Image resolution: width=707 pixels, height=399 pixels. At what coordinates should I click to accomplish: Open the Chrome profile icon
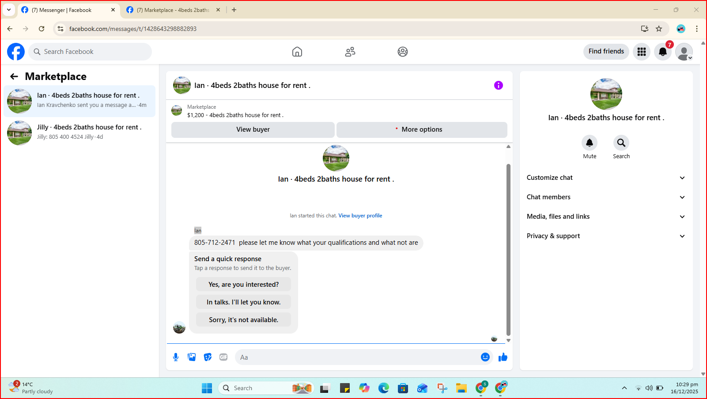pyautogui.click(x=681, y=29)
